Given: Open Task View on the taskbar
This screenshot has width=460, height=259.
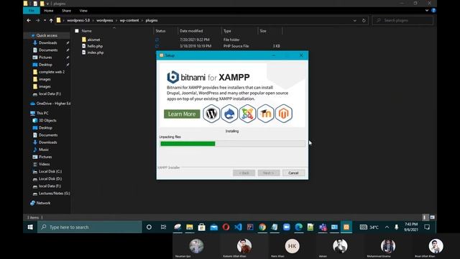Looking at the screenshot, I should click(x=163, y=227).
